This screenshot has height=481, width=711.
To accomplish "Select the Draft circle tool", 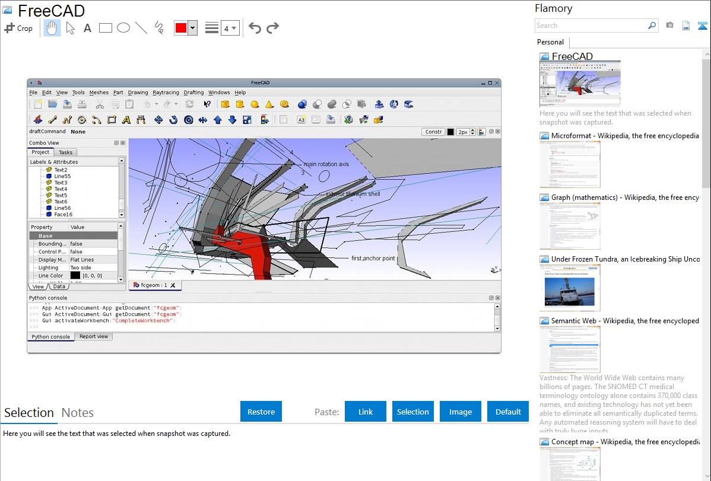I will click(x=82, y=120).
